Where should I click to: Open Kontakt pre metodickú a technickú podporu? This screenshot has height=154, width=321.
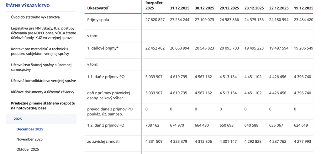(40, 51)
